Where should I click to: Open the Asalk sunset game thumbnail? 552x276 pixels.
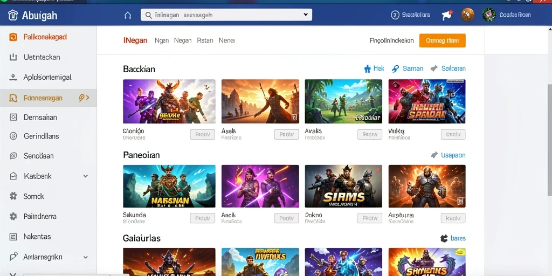point(260,101)
